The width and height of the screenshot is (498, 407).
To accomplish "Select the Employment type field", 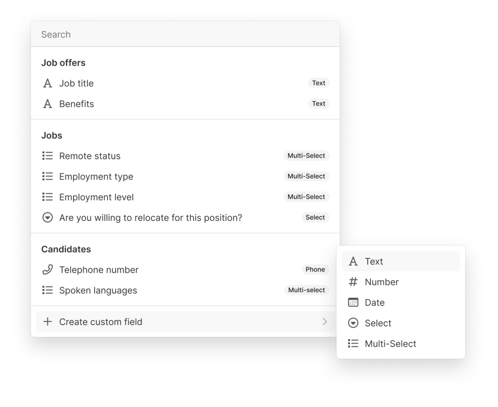I will coord(96,176).
